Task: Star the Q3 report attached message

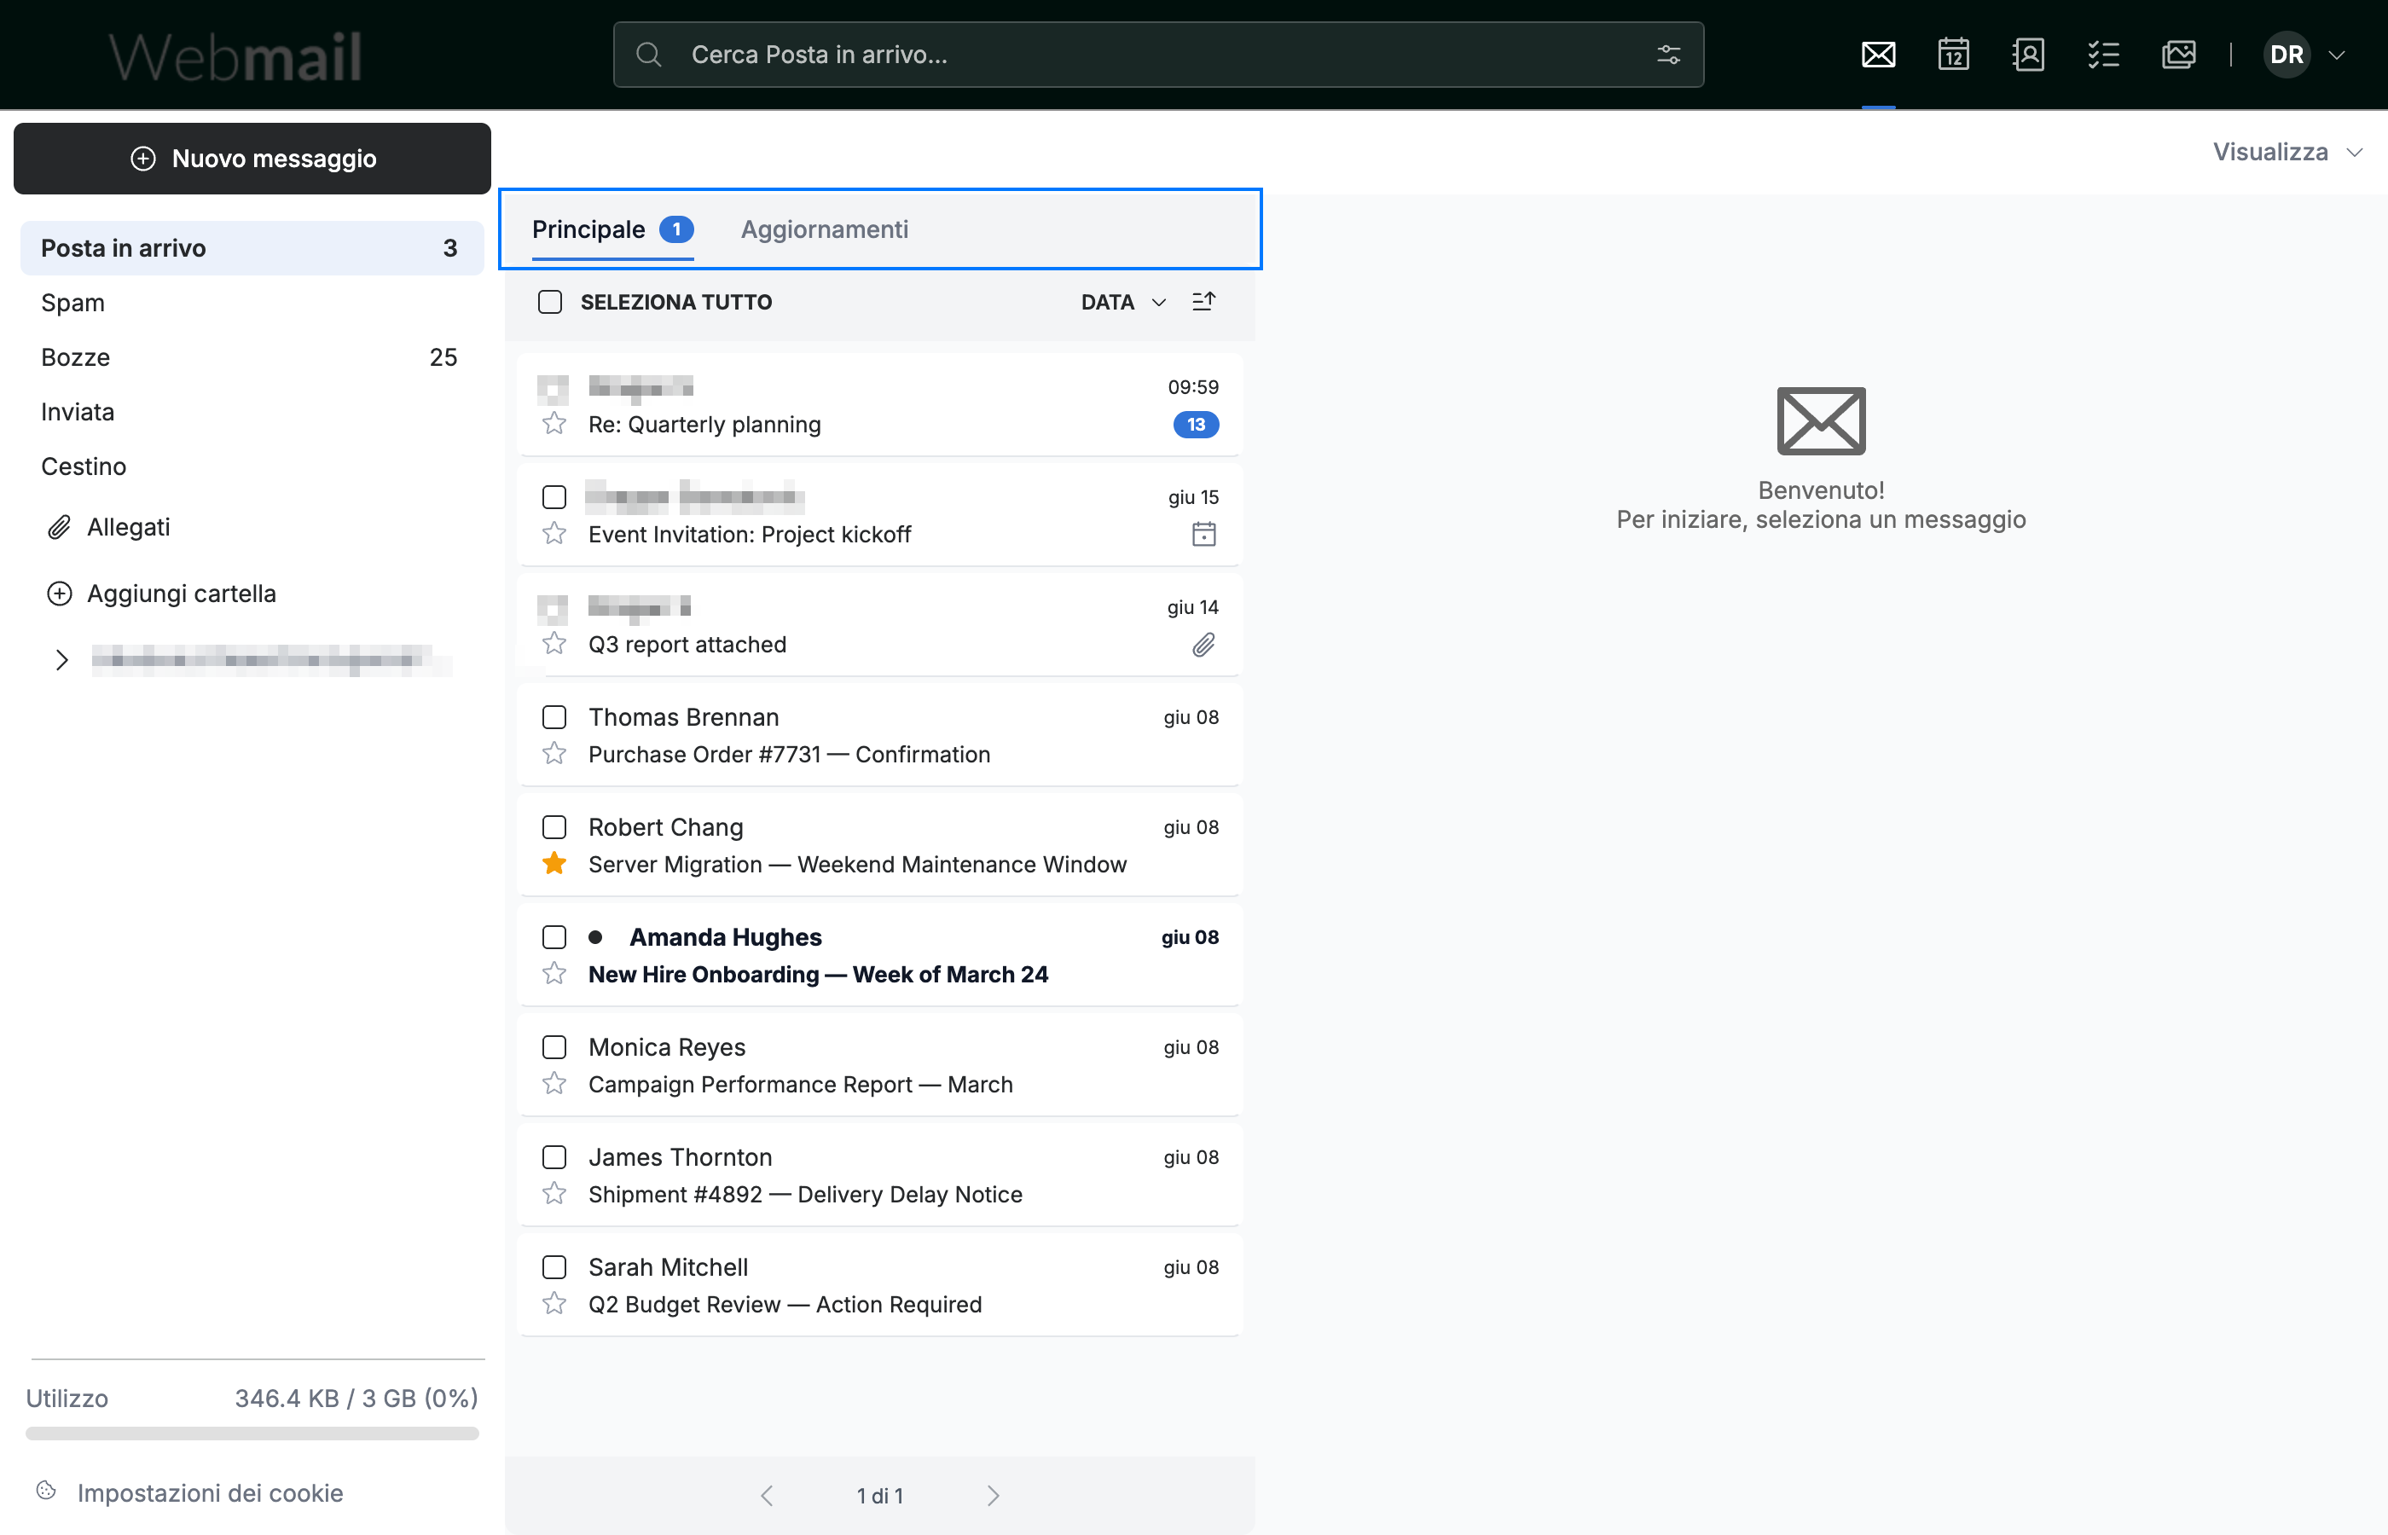Action: pyautogui.click(x=554, y=644)
